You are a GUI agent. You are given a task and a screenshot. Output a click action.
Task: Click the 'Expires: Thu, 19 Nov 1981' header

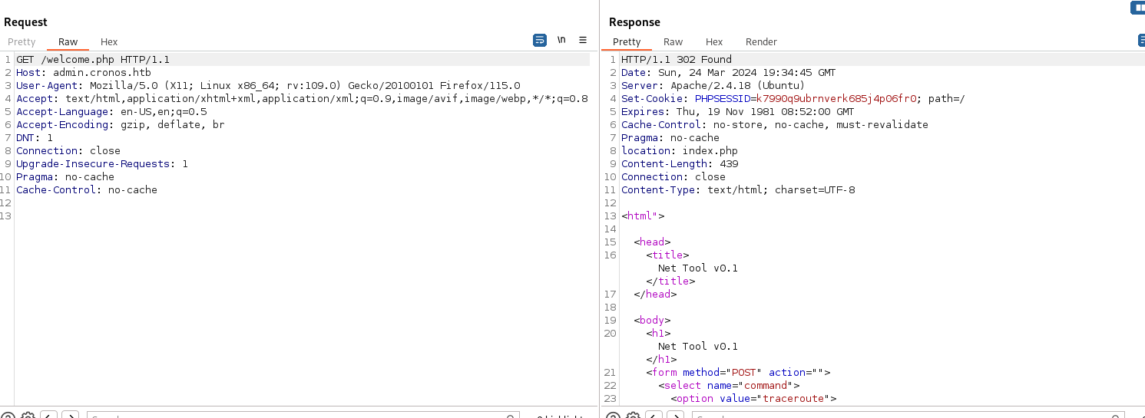click(738, 112)
